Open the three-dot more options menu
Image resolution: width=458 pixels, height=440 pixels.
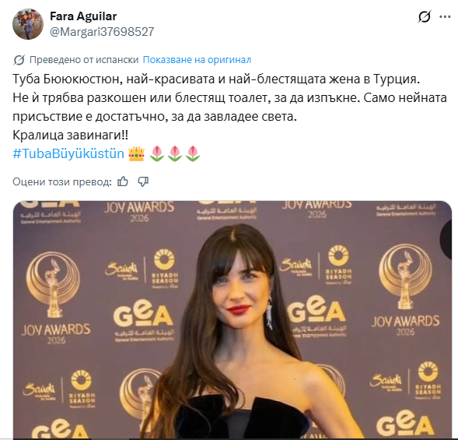[445, 16]
